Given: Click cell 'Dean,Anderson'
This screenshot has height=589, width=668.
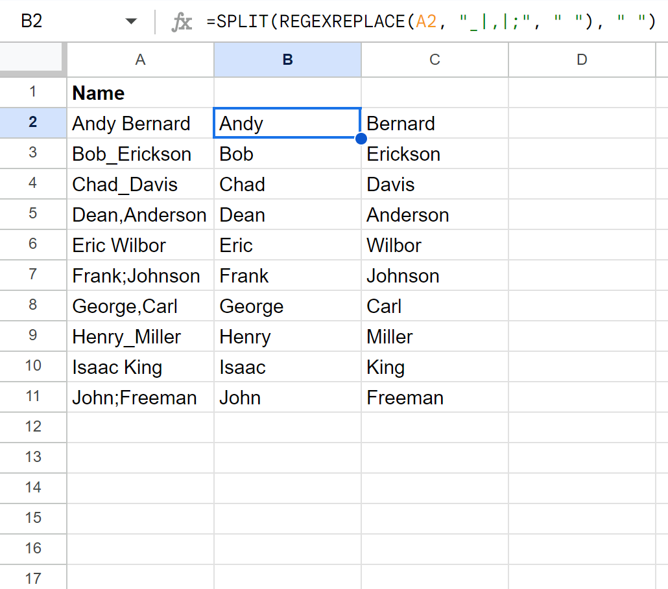Looking at the screenshot, I should (140, 214).
